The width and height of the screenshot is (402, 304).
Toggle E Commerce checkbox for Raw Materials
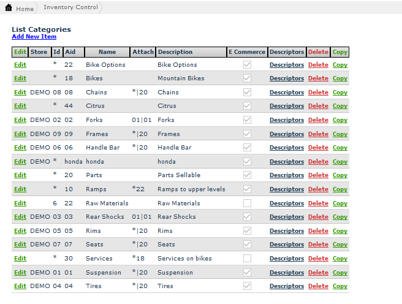click(247, 203)
